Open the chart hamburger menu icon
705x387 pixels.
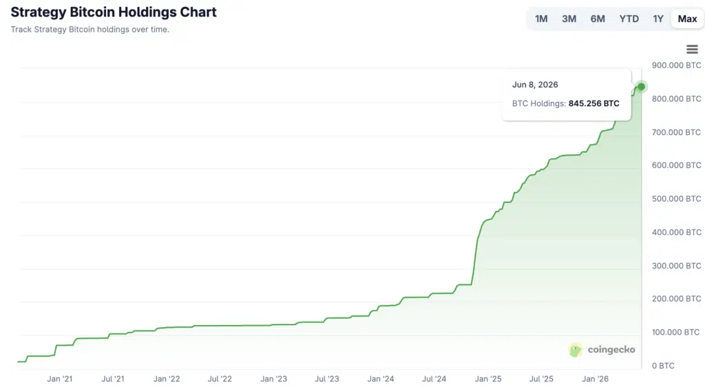692,50
